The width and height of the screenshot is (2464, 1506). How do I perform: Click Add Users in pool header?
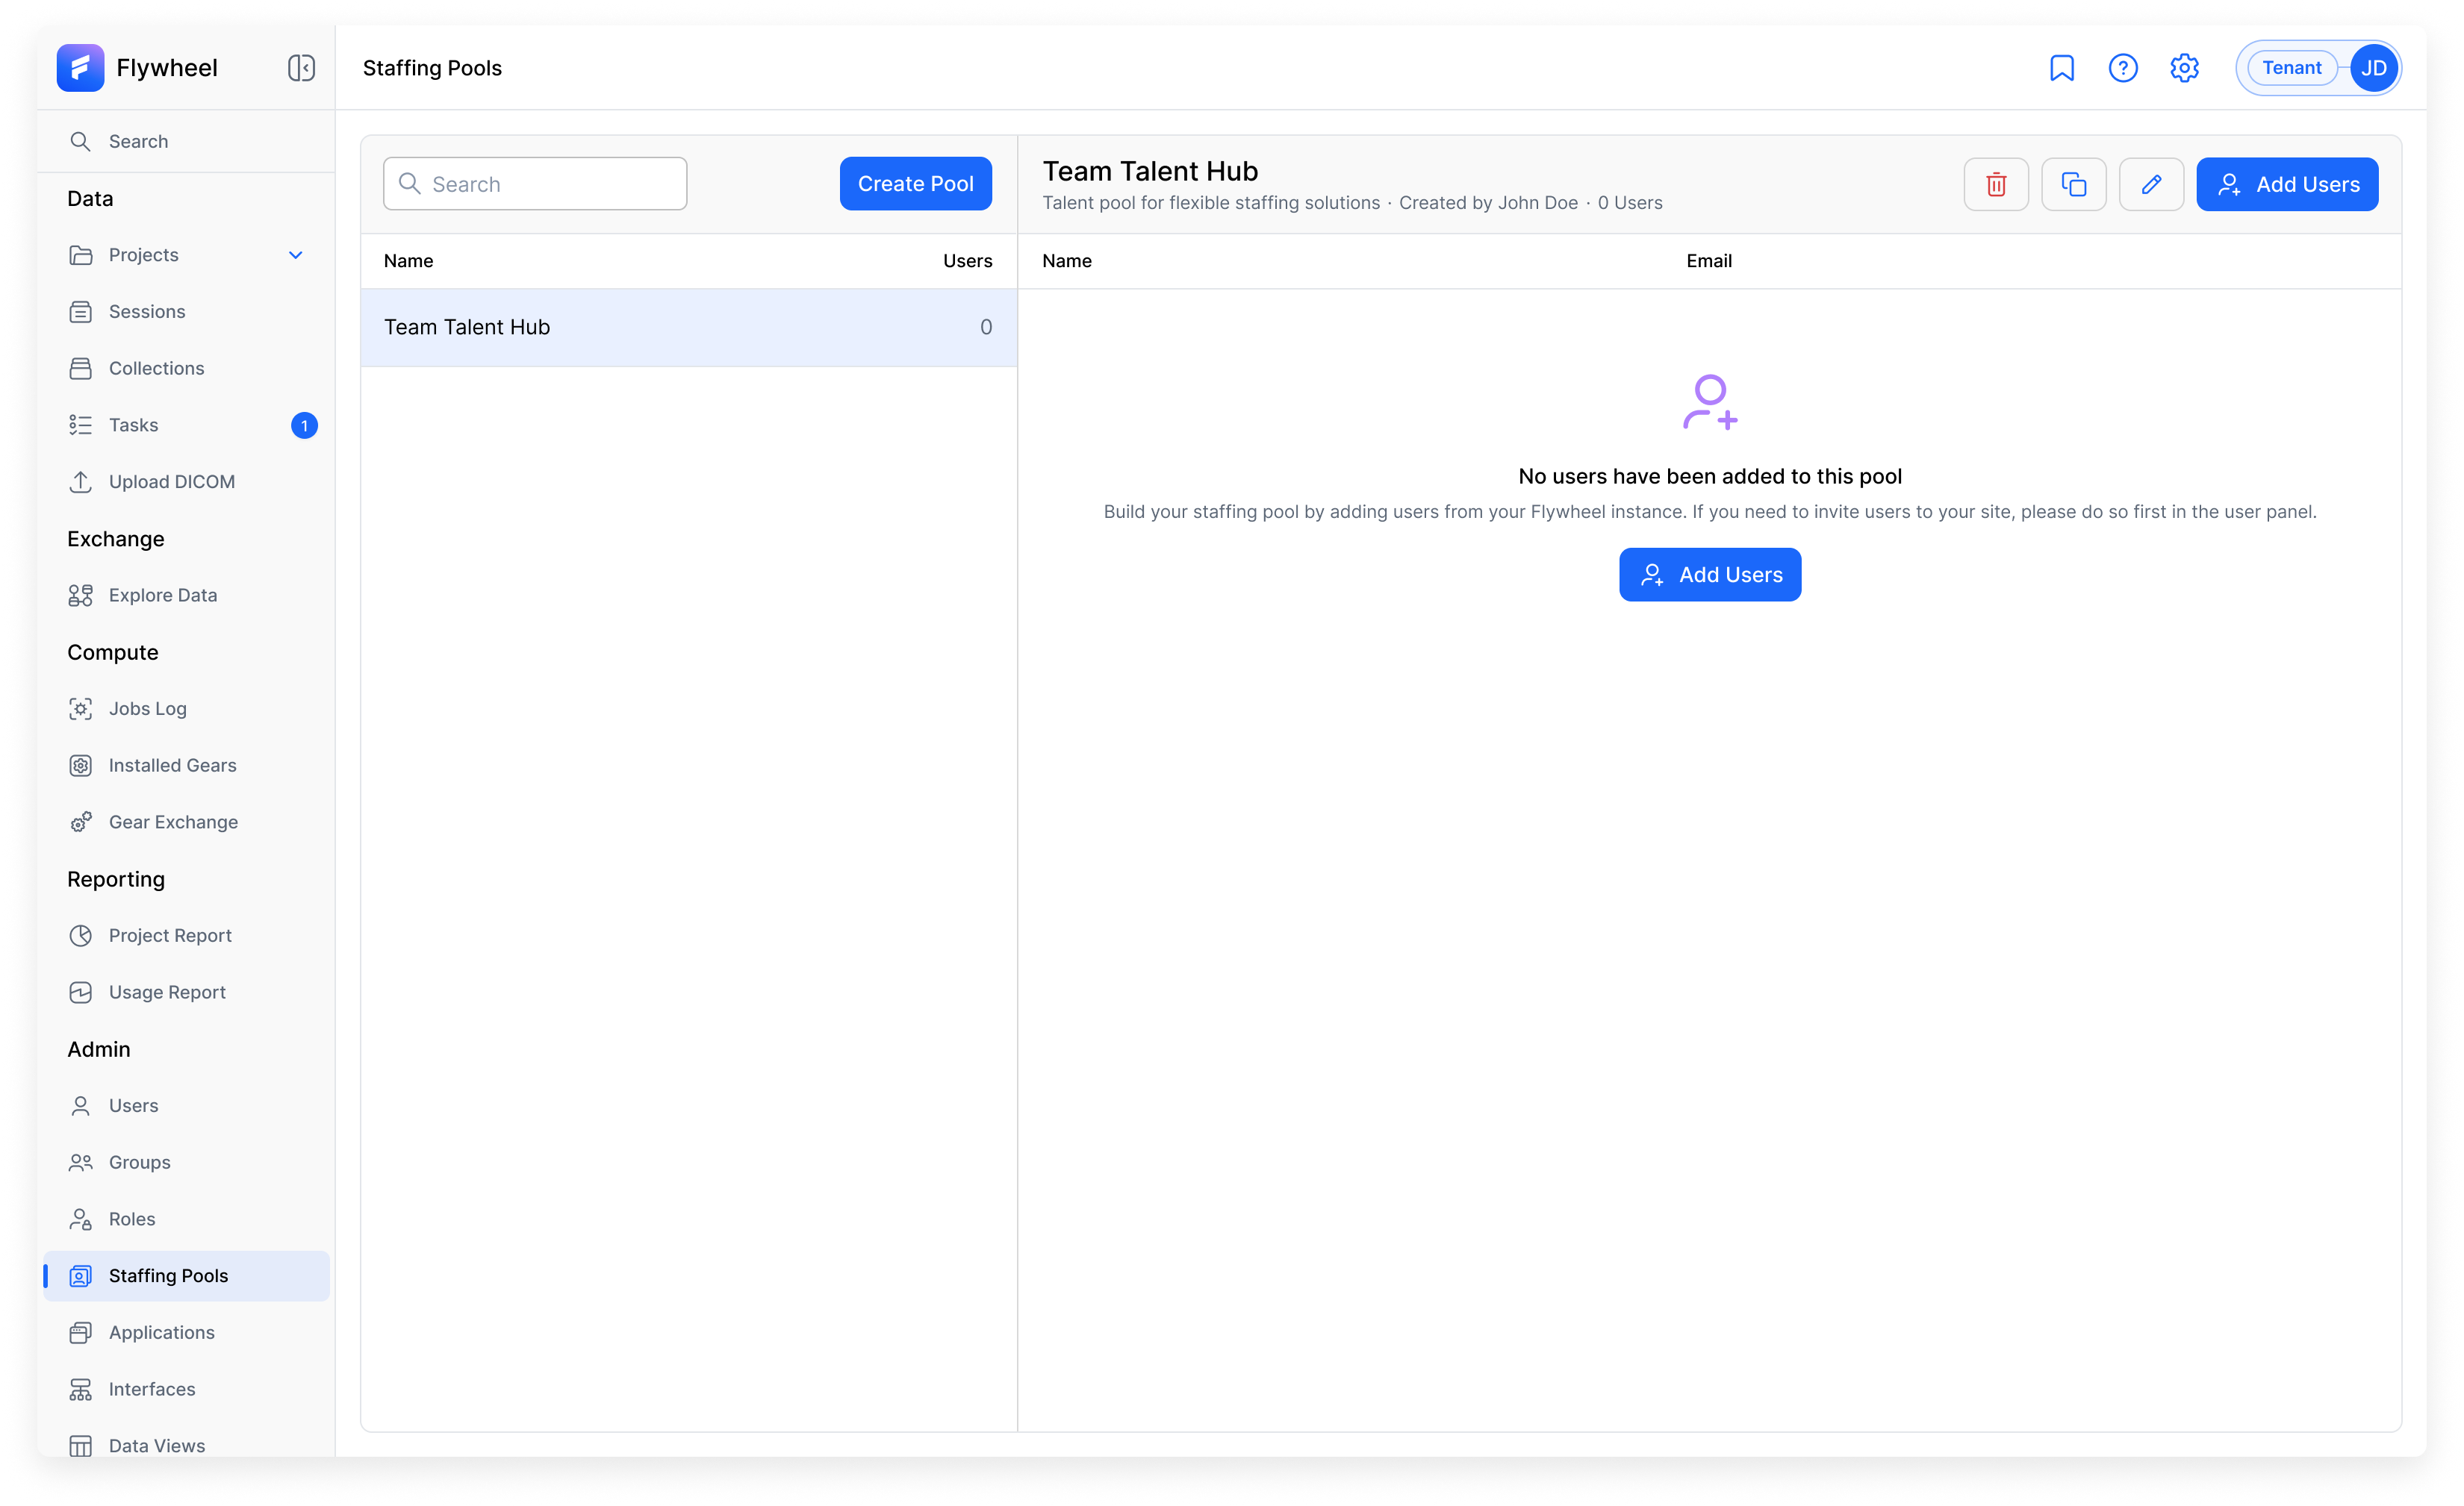[2286, 184]
